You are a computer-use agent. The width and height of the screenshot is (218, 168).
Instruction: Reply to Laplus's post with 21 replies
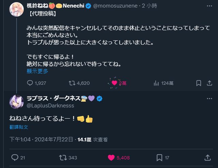tap(15, 157)
